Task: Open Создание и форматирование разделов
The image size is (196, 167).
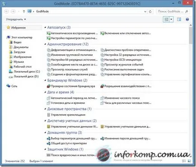Action: (72, 74)
